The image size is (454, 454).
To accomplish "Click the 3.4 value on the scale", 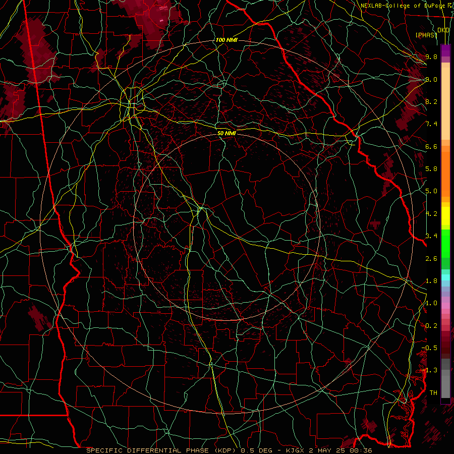I will pyautogui.click(x=431, y=236).
